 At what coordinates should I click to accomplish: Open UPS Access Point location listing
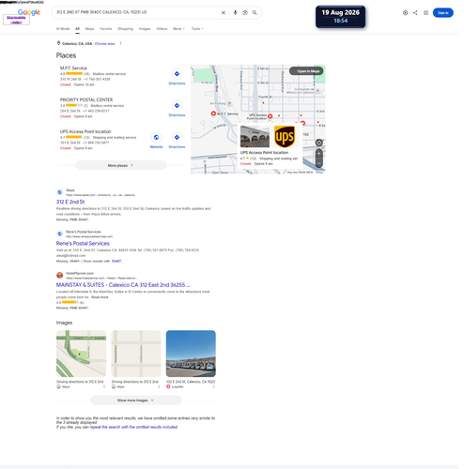(86, 132)
